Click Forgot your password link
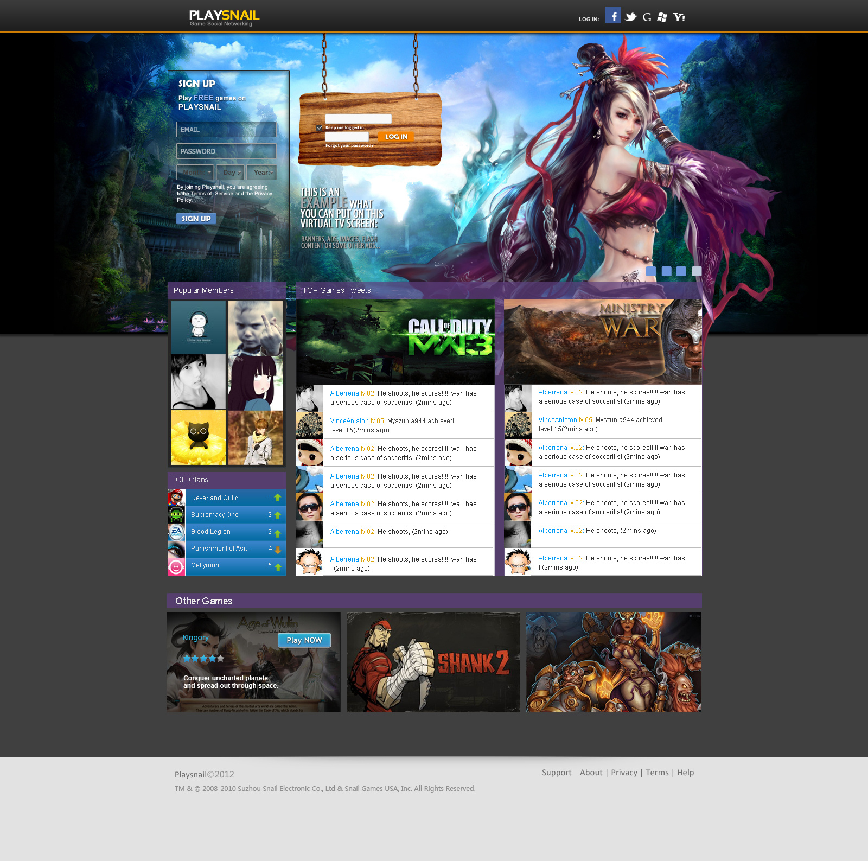This screenshot has width=868, height=861. click(349, 145)
